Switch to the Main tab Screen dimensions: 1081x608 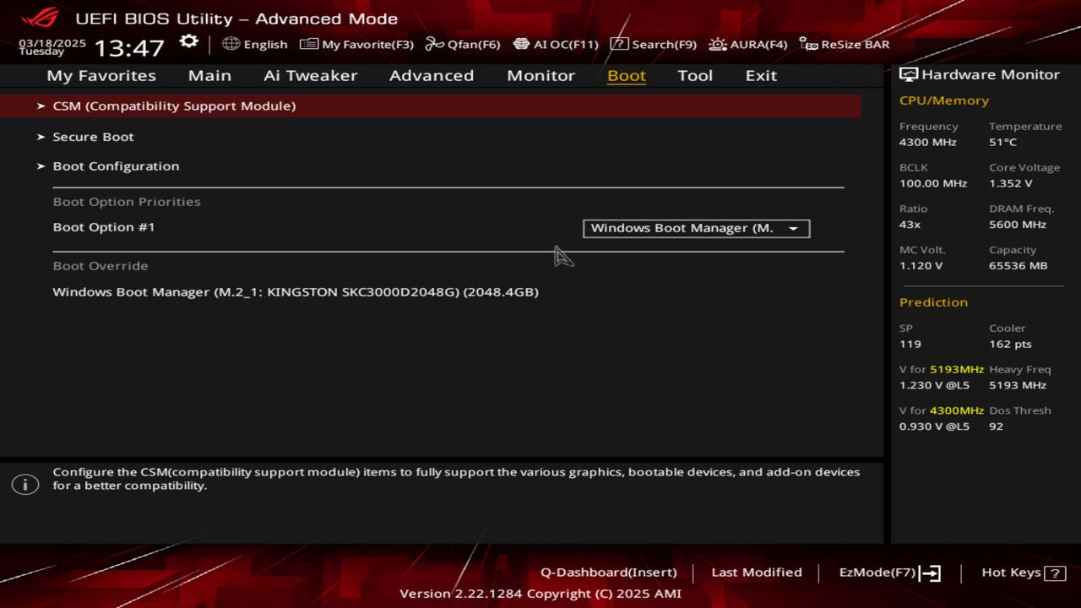[209, 75]
